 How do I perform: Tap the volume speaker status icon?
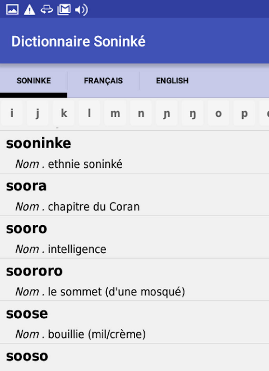coord(81,10)
